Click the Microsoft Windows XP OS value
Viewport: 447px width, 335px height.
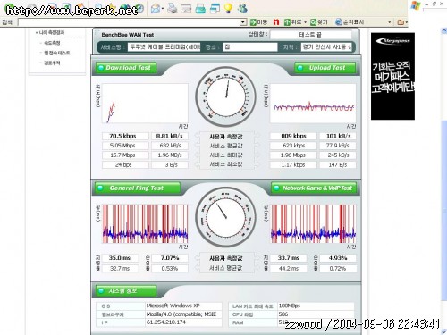pos(173,306)
